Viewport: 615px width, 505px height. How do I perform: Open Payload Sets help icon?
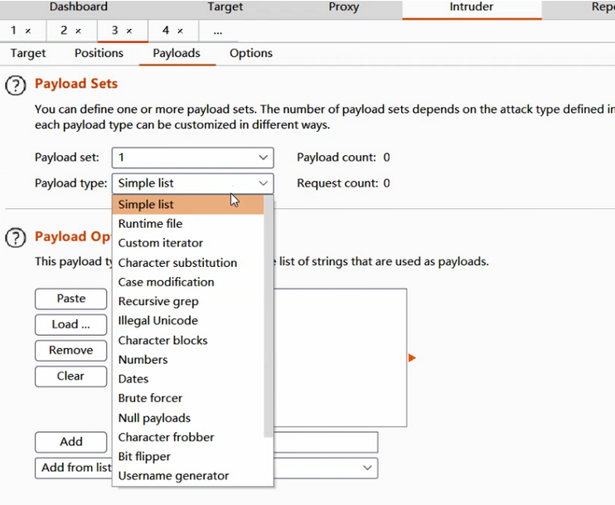pos(16,85)
